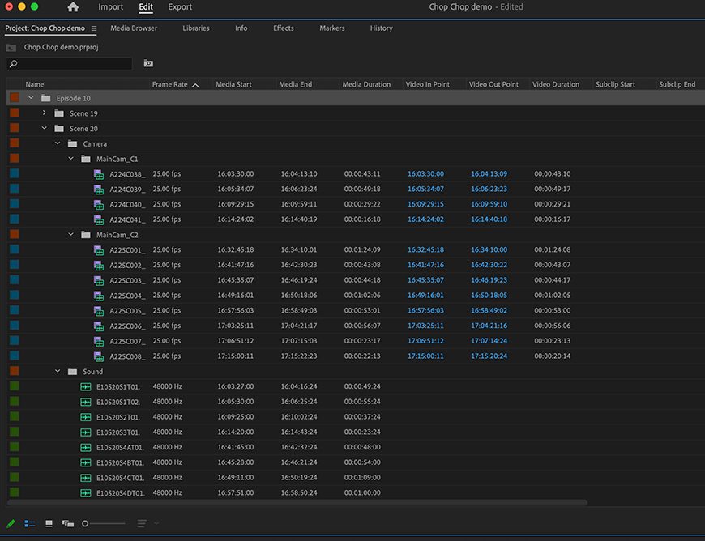
Task: Open the sort icons menu
Action: [142, 523]
